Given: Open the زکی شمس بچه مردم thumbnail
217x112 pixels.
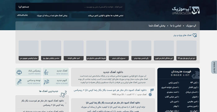Looking at the screenshot, I should pos(141,50).
